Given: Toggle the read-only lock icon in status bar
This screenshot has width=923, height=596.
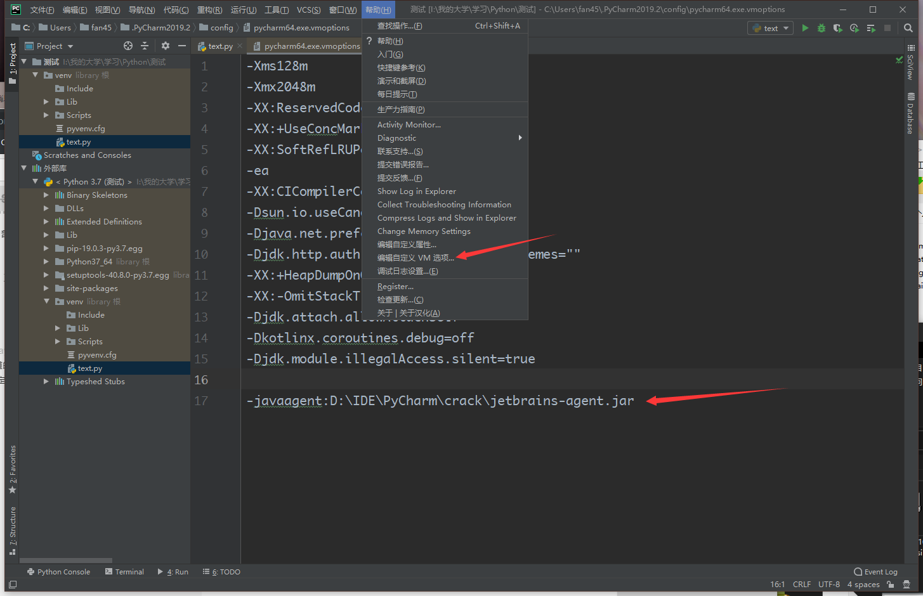Looking at the screenshot, I should coord(891,584).
